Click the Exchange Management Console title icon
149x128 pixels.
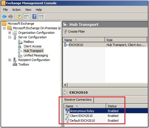pos(3,3)
